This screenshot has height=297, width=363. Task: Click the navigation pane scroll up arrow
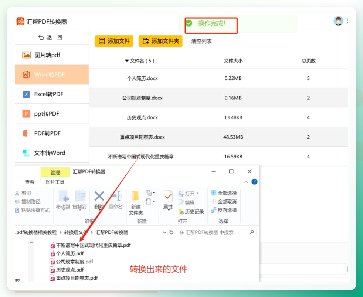point(31,243)
